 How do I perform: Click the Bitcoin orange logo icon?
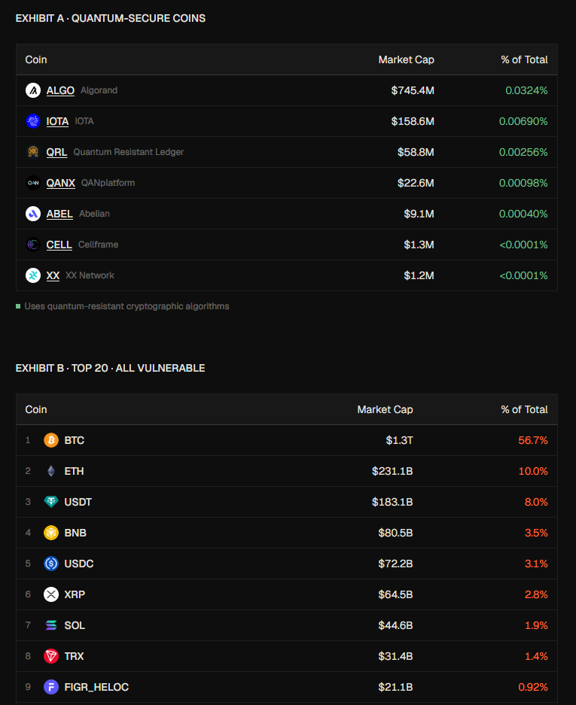(x=51, y=440)
